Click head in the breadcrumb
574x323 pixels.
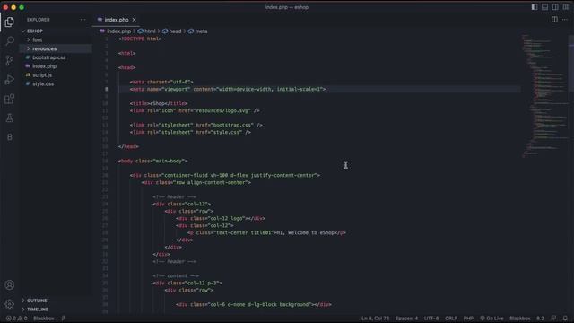tap(175, 31)
